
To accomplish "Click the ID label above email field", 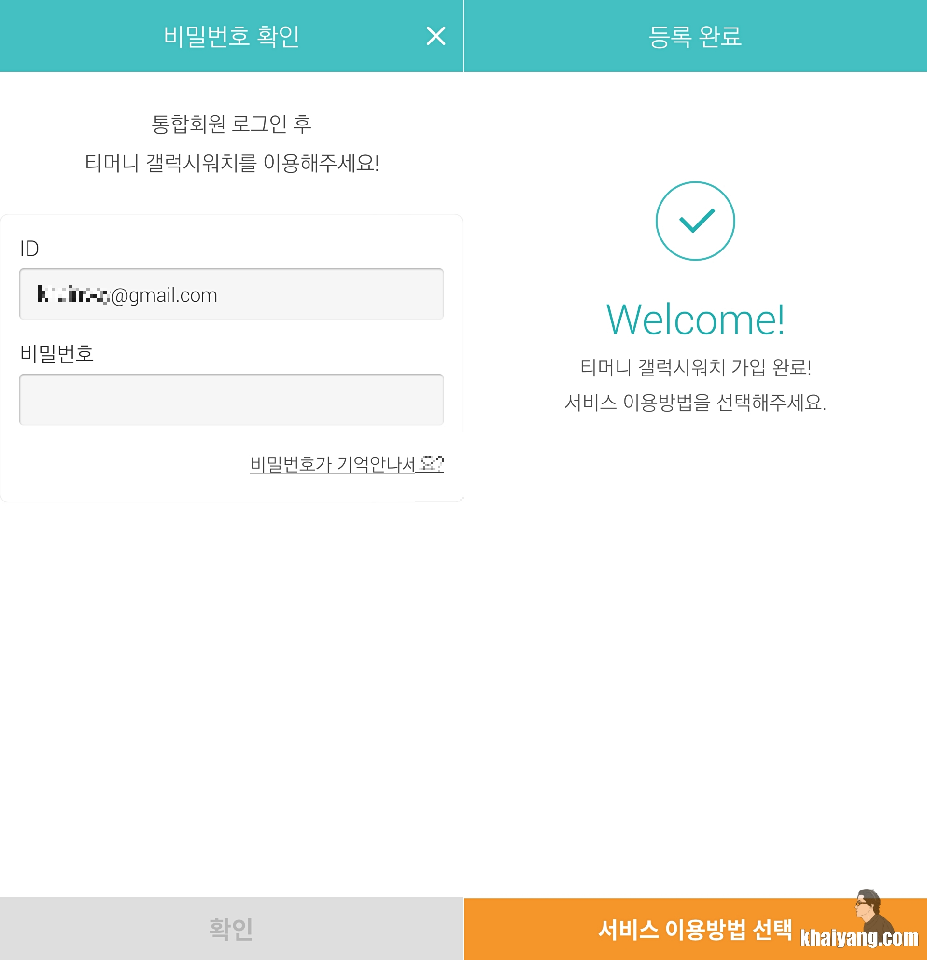I will pyautogui.click(x=29, y=249).
